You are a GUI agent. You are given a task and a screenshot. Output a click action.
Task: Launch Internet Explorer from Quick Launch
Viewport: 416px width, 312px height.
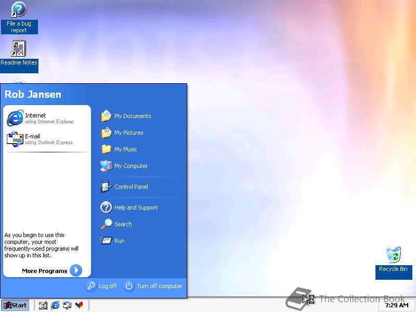(55, 305)
